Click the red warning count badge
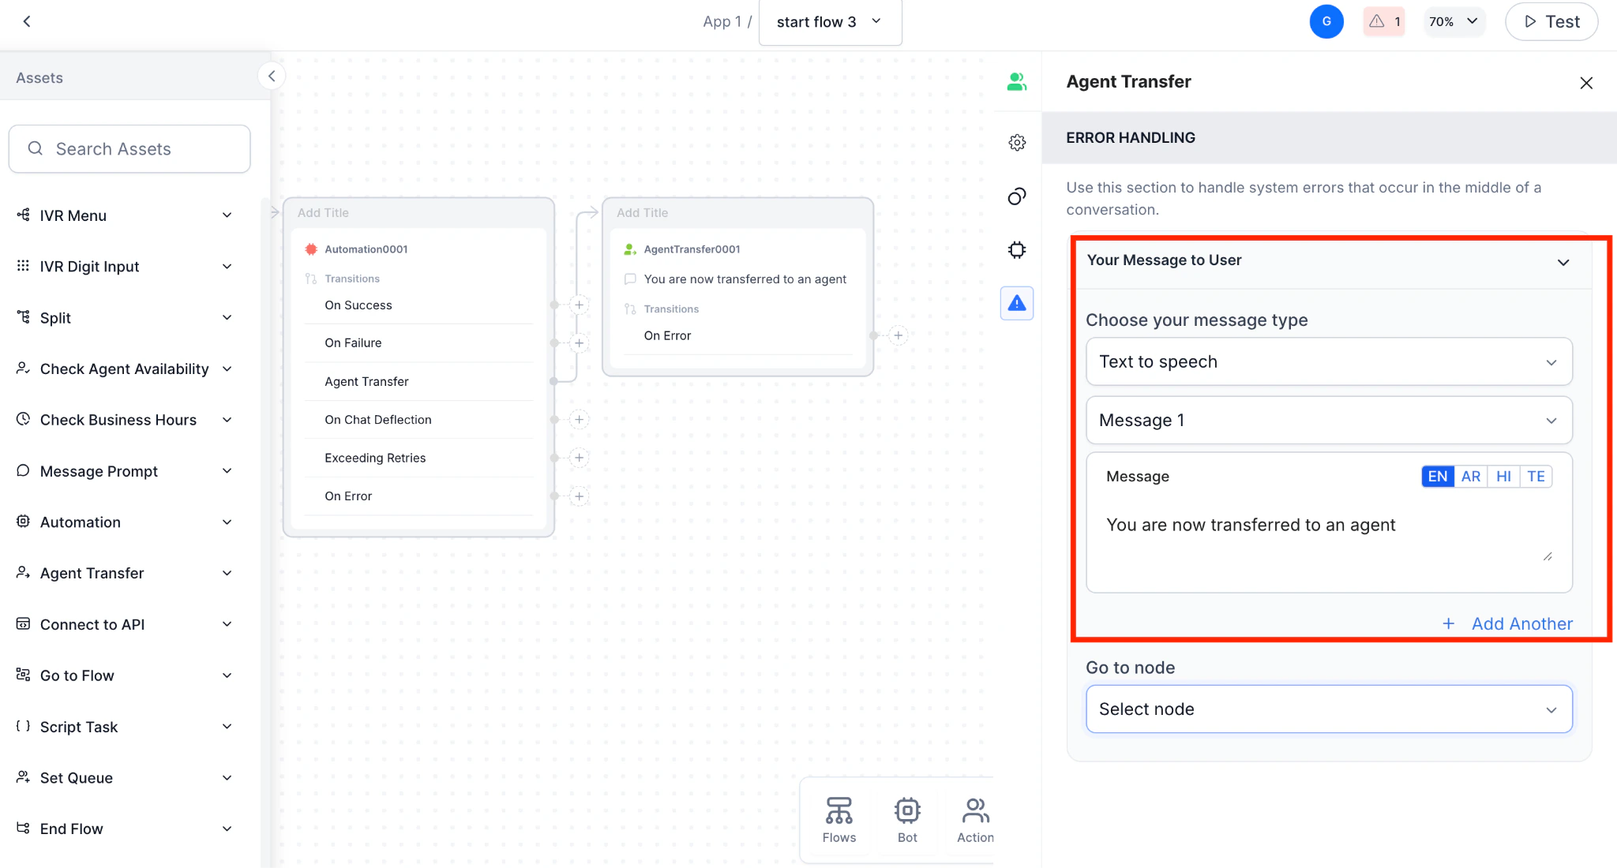Screen dimensions: 1617x868 tap(1384, 21)
